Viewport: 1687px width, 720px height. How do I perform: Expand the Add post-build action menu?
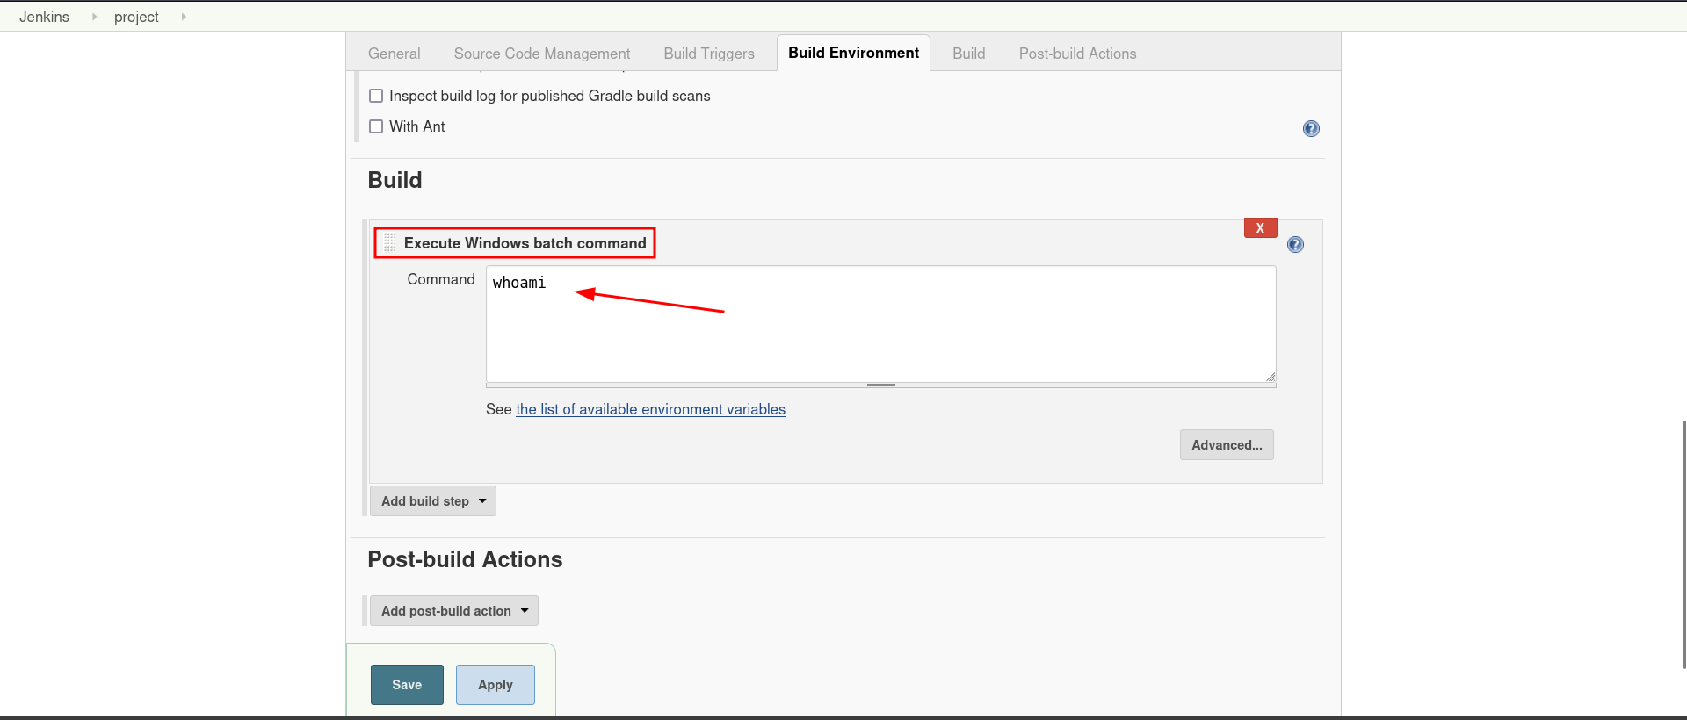[453, 611]
